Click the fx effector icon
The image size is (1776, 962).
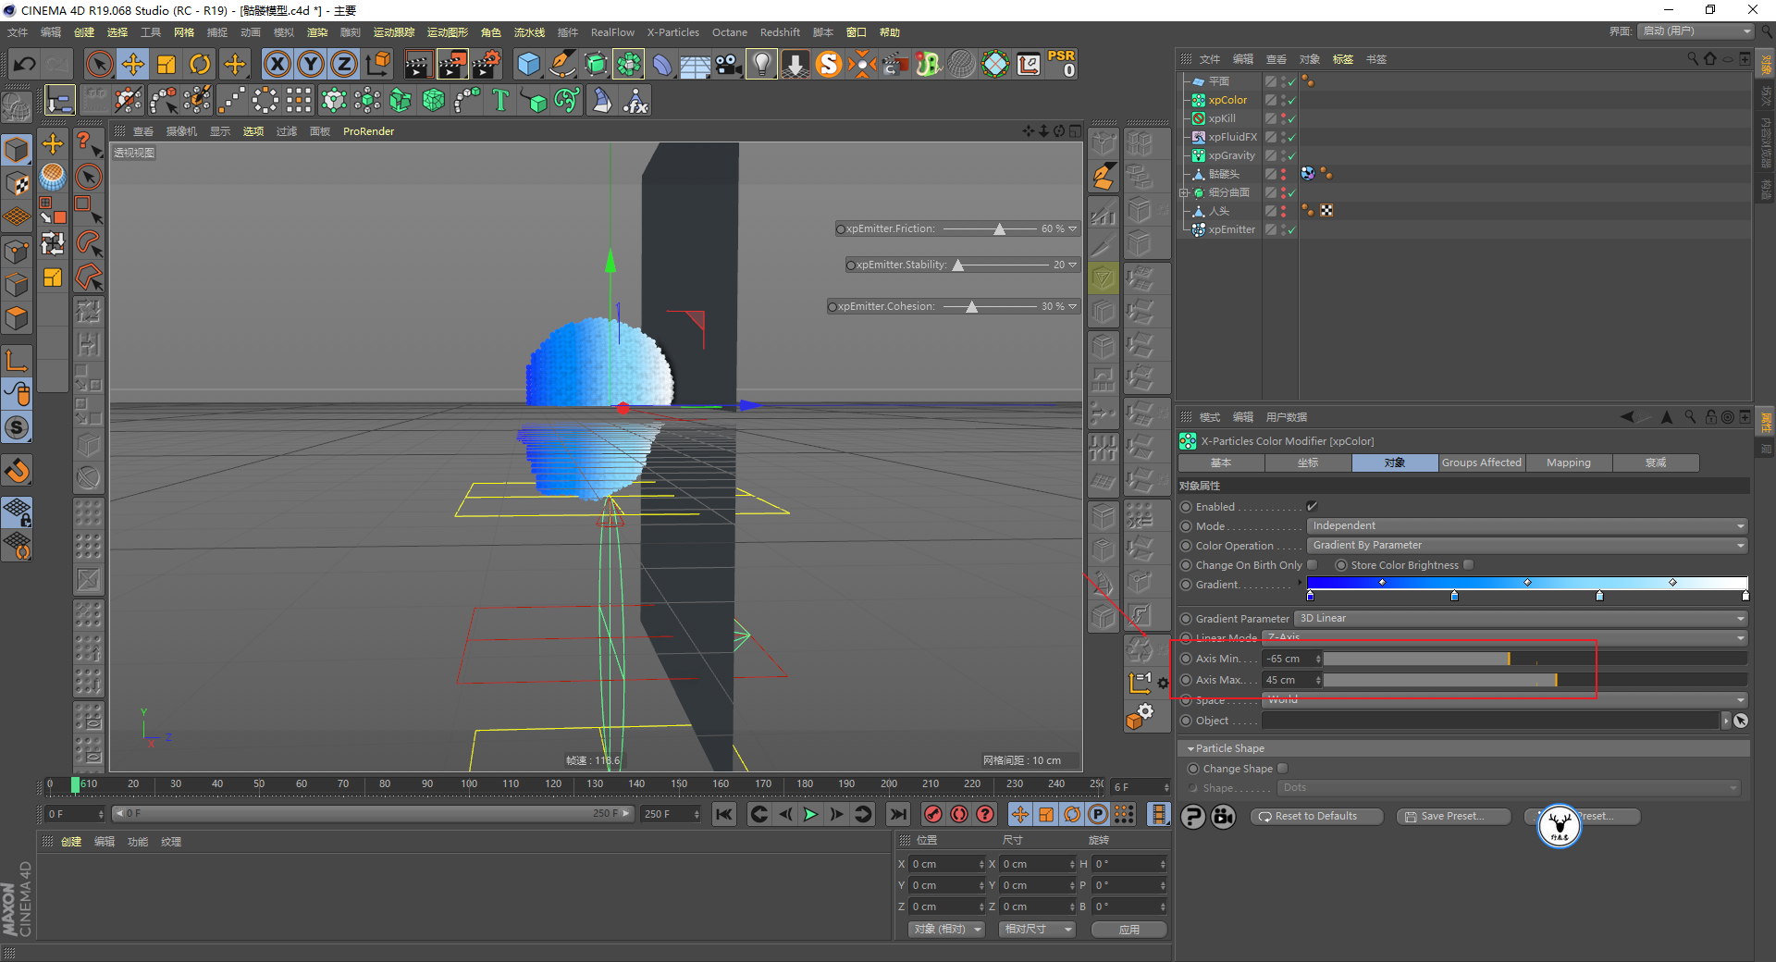click(x=635, y=100)
